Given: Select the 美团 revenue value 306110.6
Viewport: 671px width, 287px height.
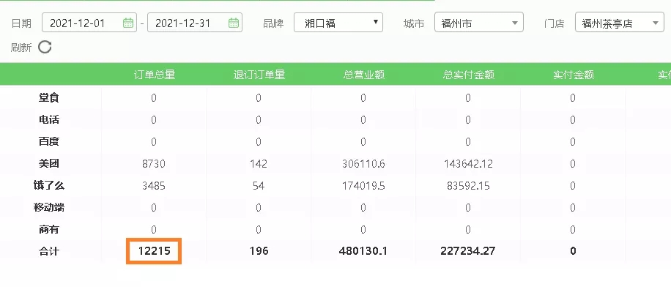Looking at the screenshot, I should [363, 164].
